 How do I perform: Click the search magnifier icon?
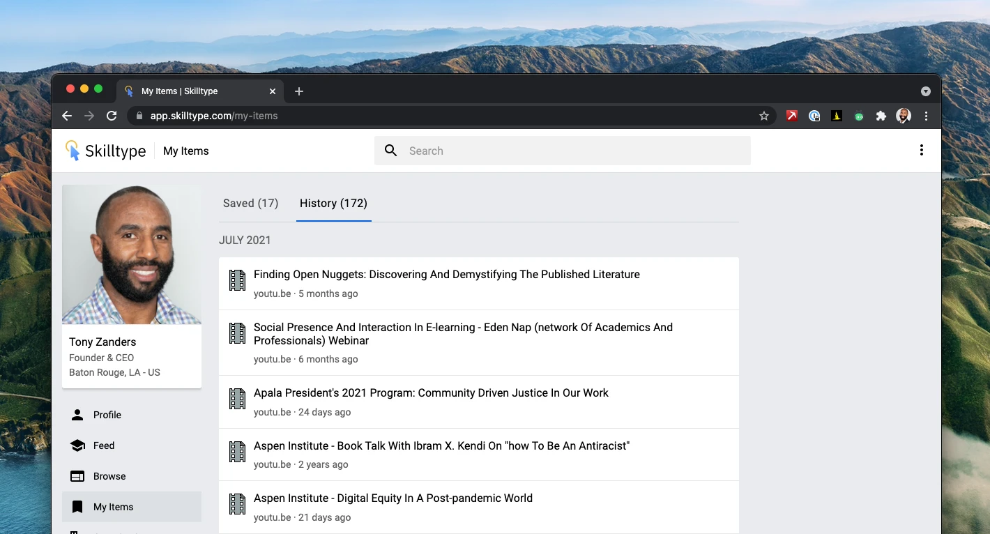coord(391,151)
